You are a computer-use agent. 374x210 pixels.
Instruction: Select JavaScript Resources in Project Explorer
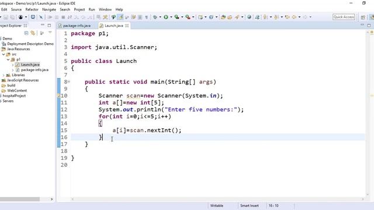pos(23,80)
